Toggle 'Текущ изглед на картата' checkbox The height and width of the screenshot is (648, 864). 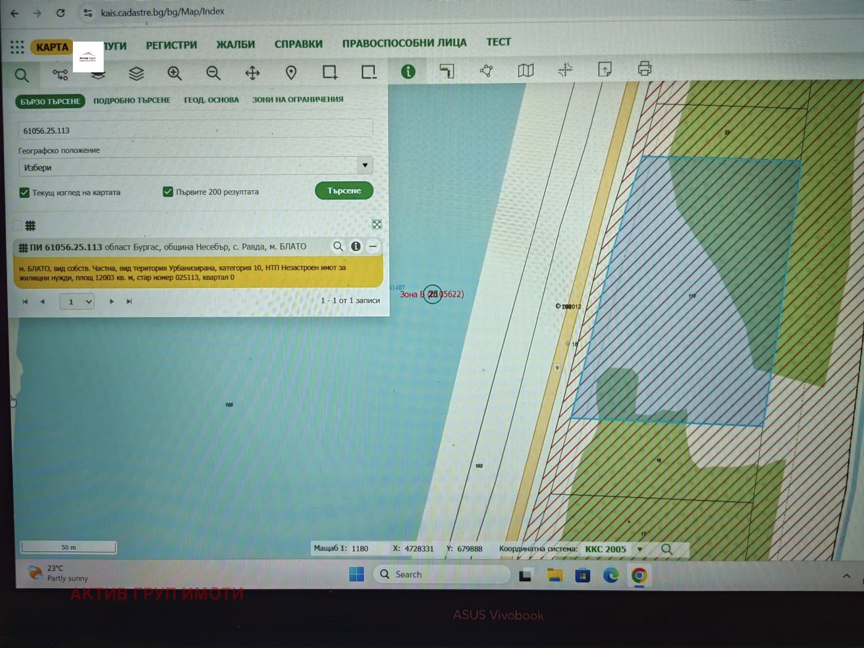click(x=24, y=193)
